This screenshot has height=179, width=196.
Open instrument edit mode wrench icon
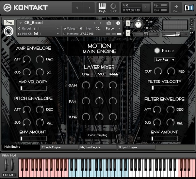[9, 22]
